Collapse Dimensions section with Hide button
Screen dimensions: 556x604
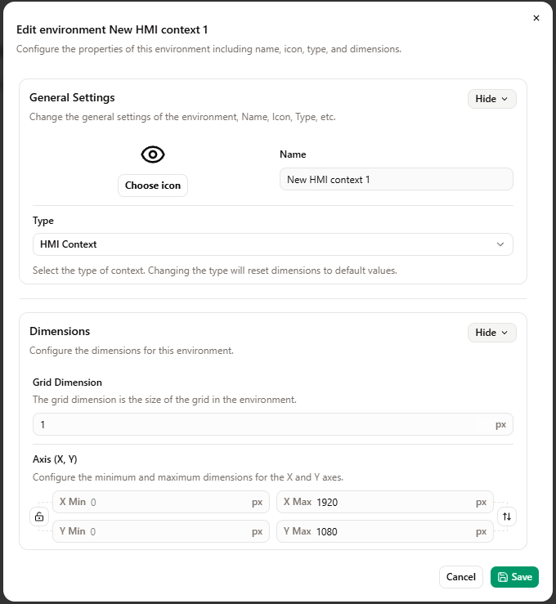[491, 333]
